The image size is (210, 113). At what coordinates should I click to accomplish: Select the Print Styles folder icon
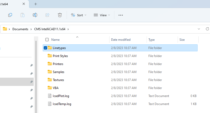50,56
